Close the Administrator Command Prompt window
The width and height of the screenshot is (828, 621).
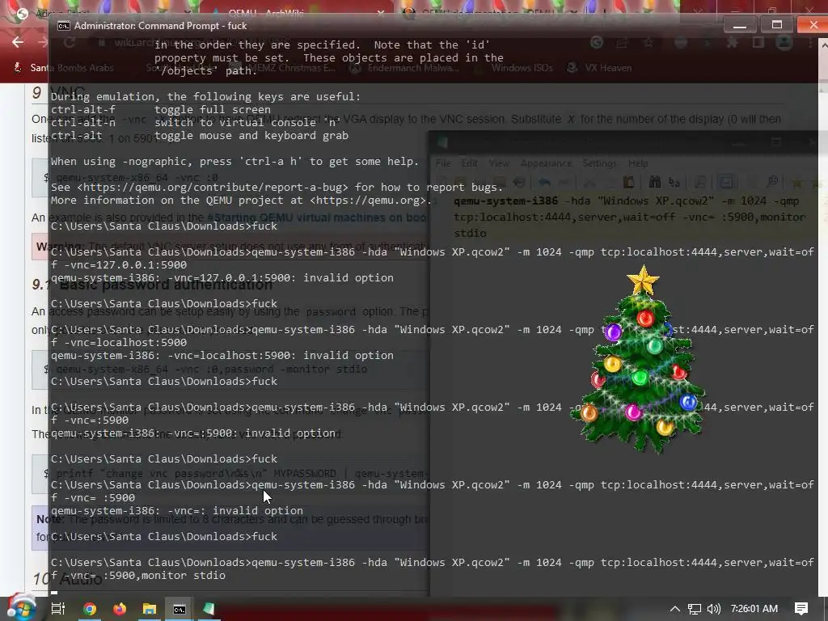(813, 25)
